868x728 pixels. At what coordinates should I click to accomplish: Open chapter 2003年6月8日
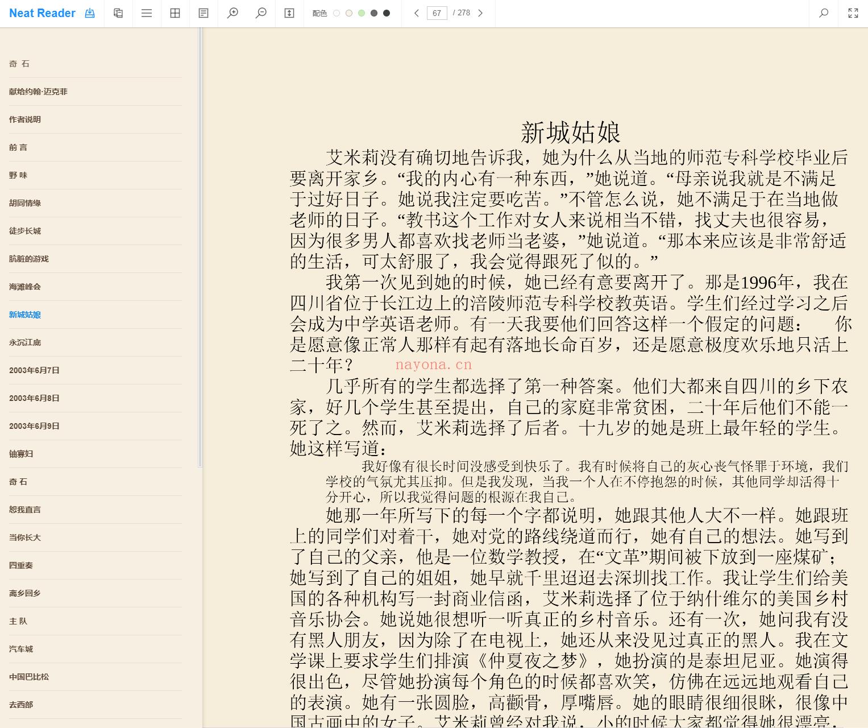[x=34, y=398]
